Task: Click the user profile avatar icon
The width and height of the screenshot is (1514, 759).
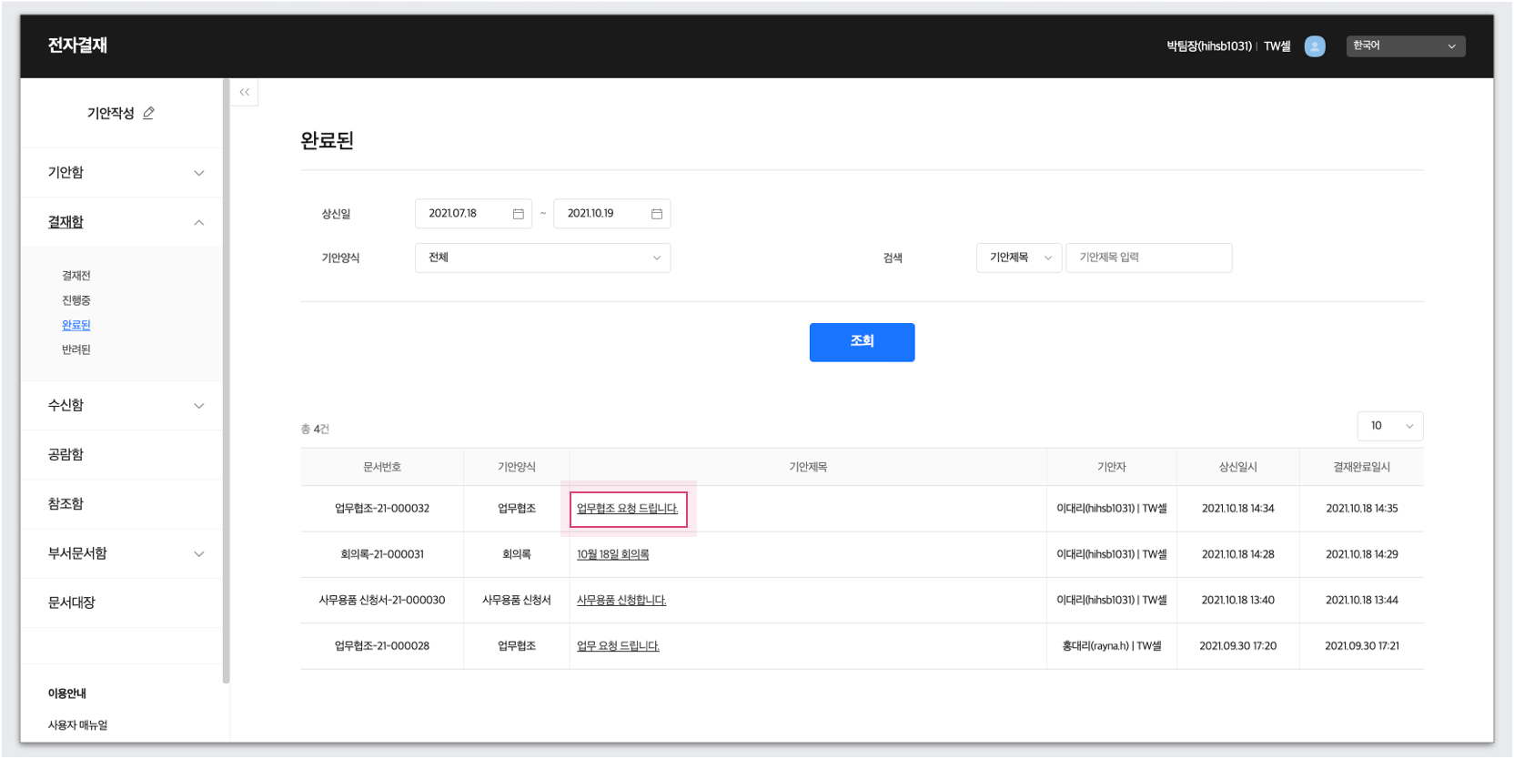Action: [x=1314, y=46]
